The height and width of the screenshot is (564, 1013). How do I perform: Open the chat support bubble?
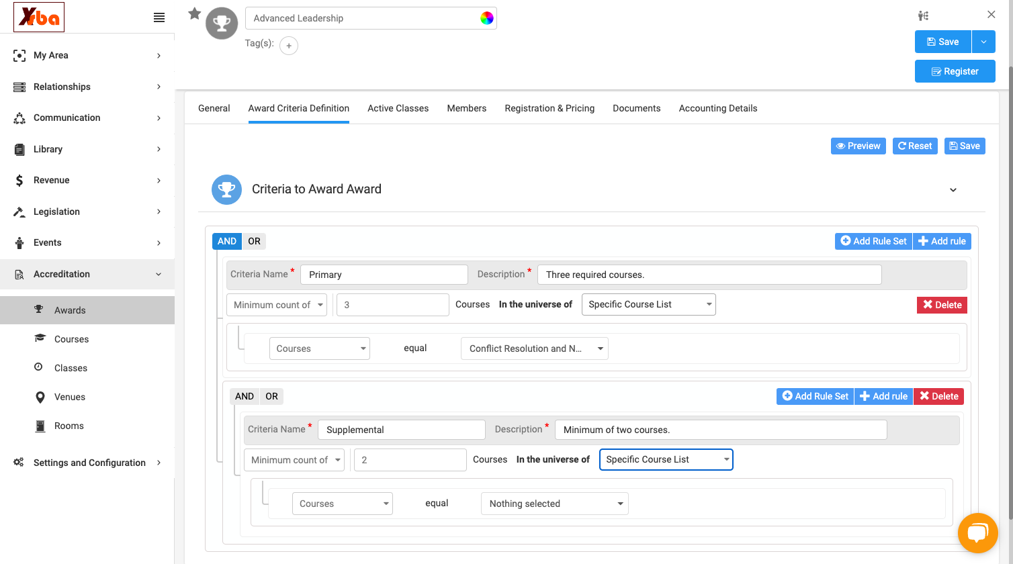click(978, 533)
